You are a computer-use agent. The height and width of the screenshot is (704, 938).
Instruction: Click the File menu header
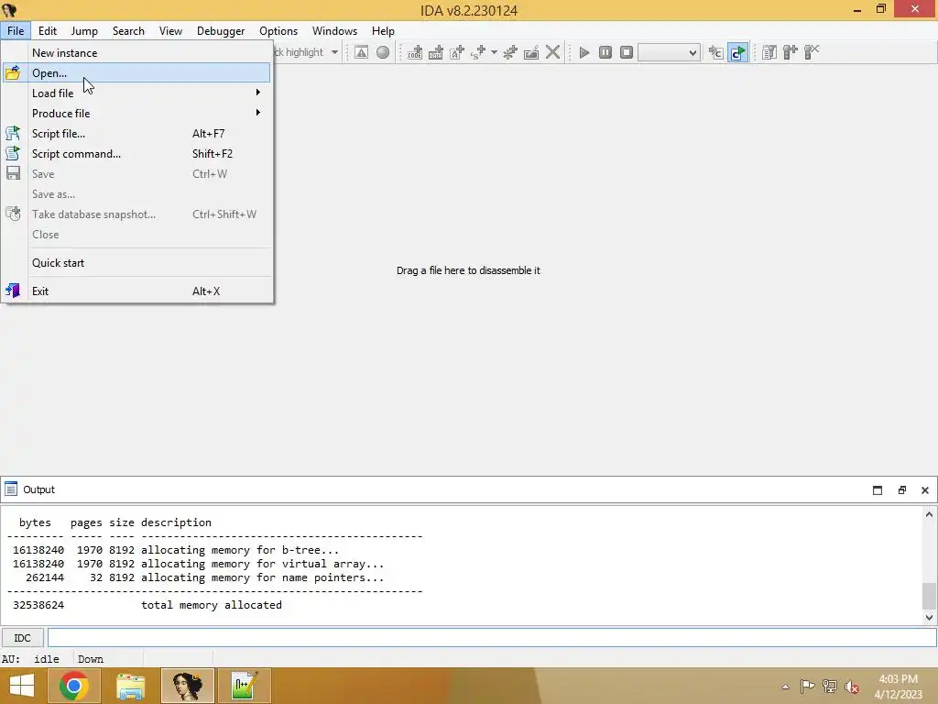pos(16,30)
